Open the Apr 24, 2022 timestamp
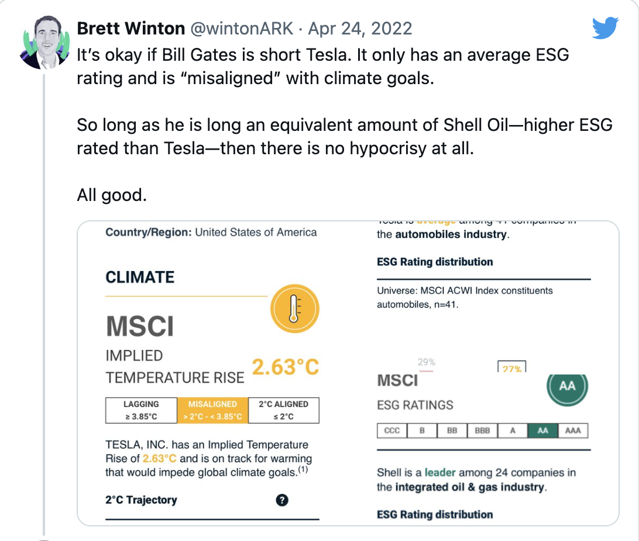The width and height of the screenshot is (639, 541). coord(360,29)
